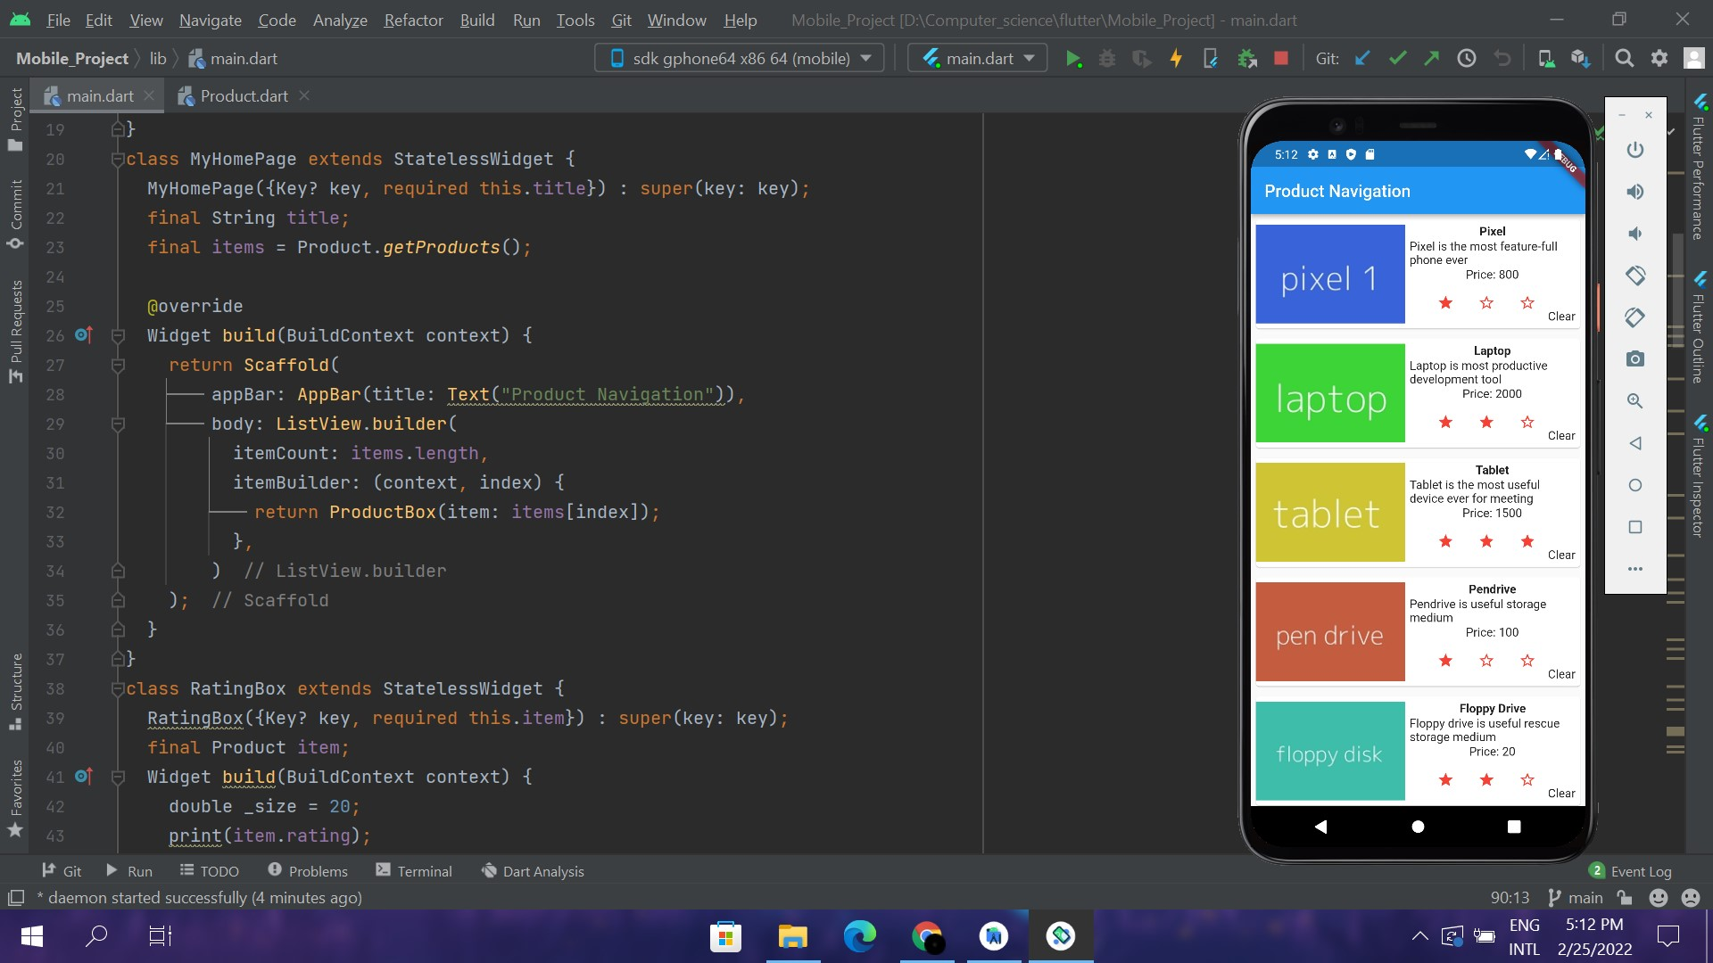Push commits with the green arrow icon
This screenshot has height=963, width=1713.
pos(1431,59)
